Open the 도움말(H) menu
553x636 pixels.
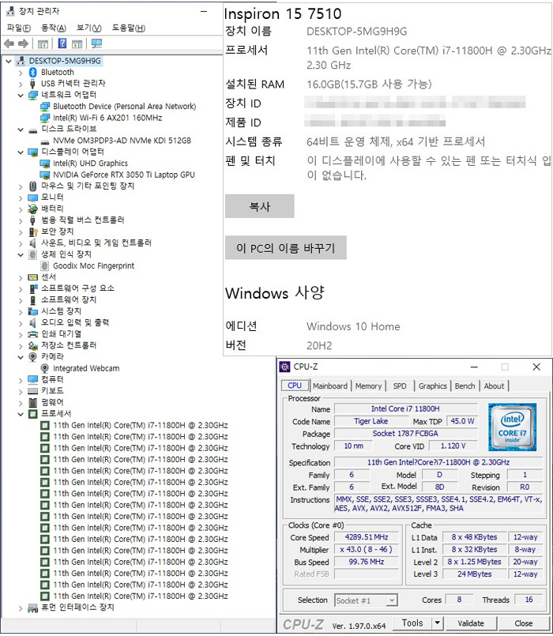(129, 28)
